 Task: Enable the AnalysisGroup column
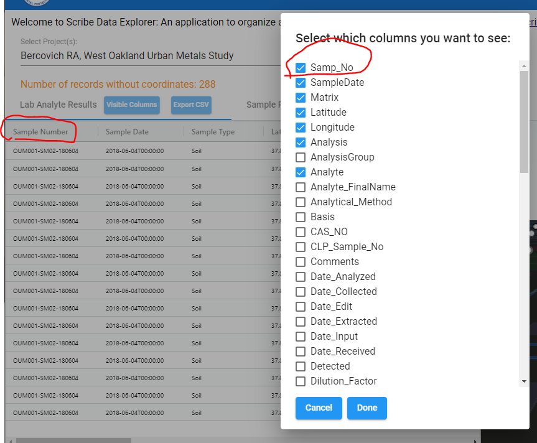pyautogui.click(x=301, y=157)
